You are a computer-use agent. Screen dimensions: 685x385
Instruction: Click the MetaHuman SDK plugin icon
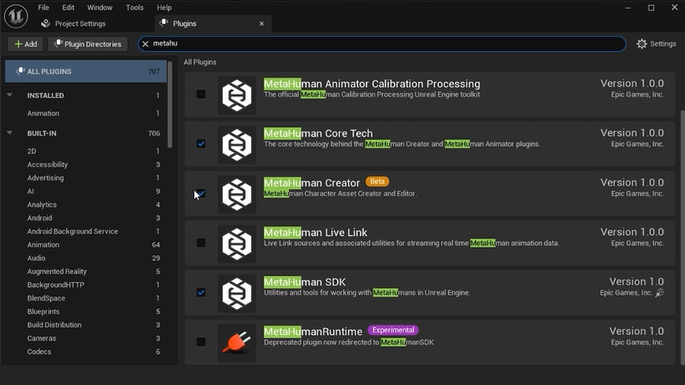click(237, 294)
